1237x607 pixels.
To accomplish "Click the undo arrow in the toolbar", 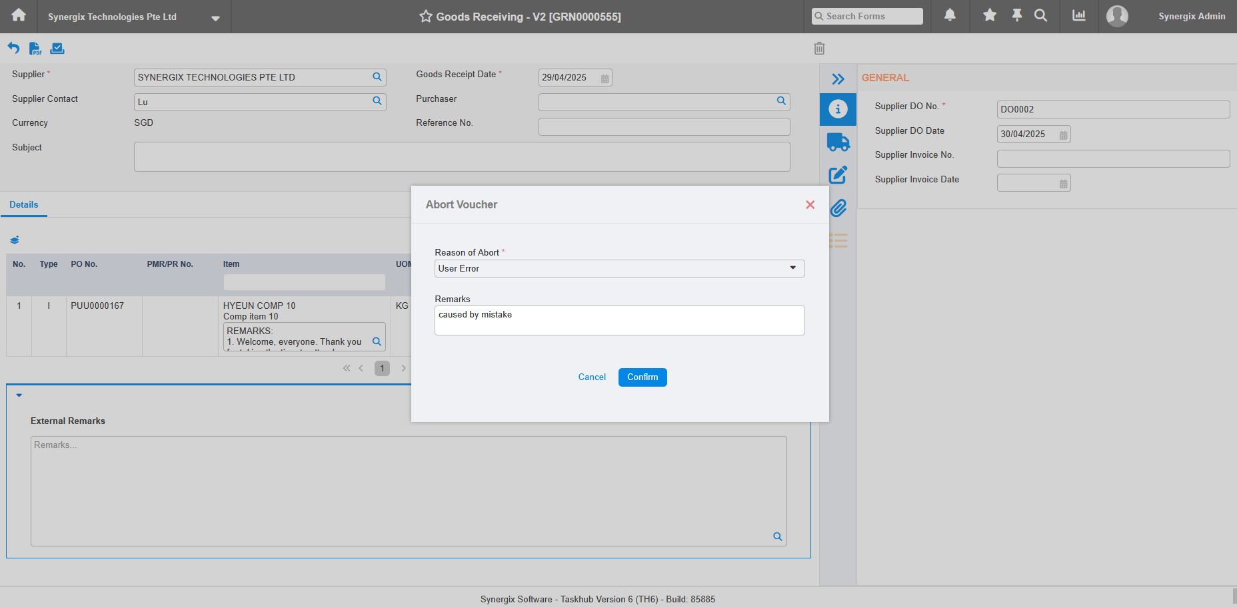I will coord(13,47).
